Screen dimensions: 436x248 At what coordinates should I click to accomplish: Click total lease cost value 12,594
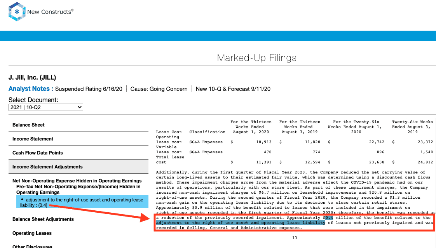coord(312,162)
